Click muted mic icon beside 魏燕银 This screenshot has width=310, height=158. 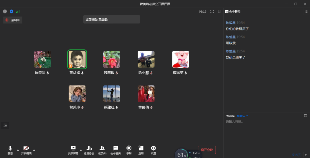pyautogui.click(x=117, y=73)
